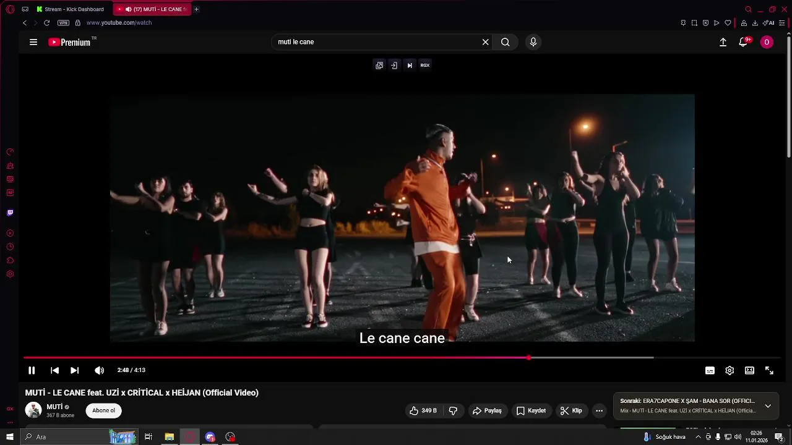Show hidden system tray icons
The width and height of the screenshot is (792, 445).
pos(698,437)
